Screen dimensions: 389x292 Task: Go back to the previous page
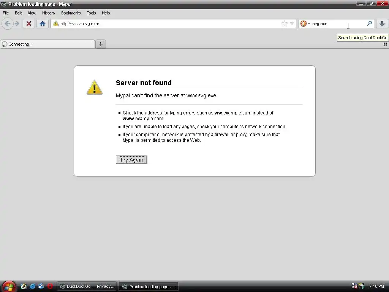8,24
